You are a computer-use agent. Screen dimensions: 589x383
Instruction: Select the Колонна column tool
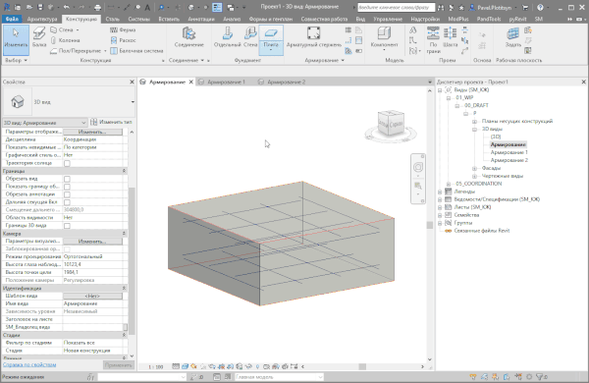click(x=65, y=40)
